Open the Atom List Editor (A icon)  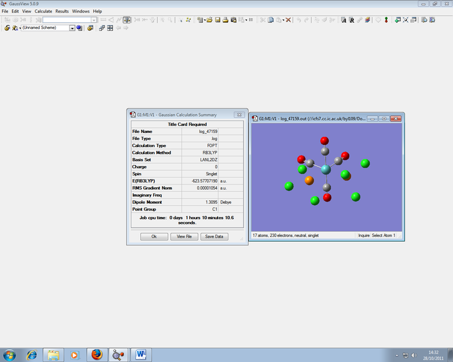click(x=344, y=20)
